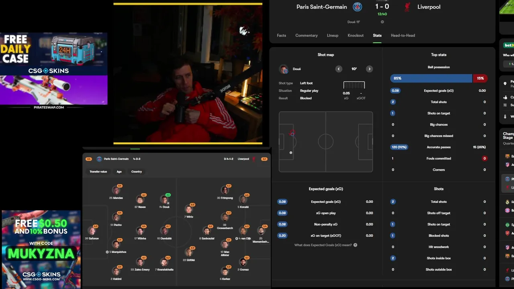Go to the previous shot with left arrow
The image size is (514, 289).
(339, 69)
